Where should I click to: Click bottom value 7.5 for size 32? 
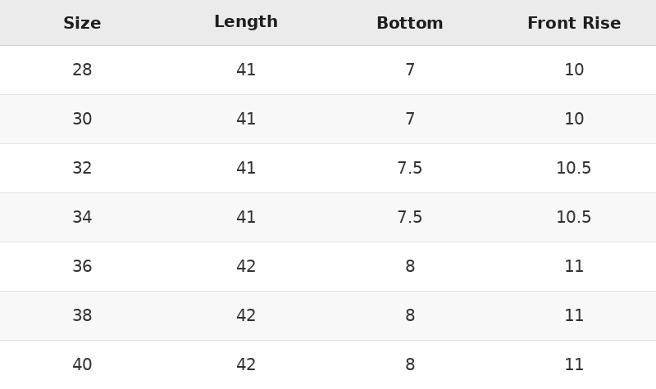tap(410, 168)
